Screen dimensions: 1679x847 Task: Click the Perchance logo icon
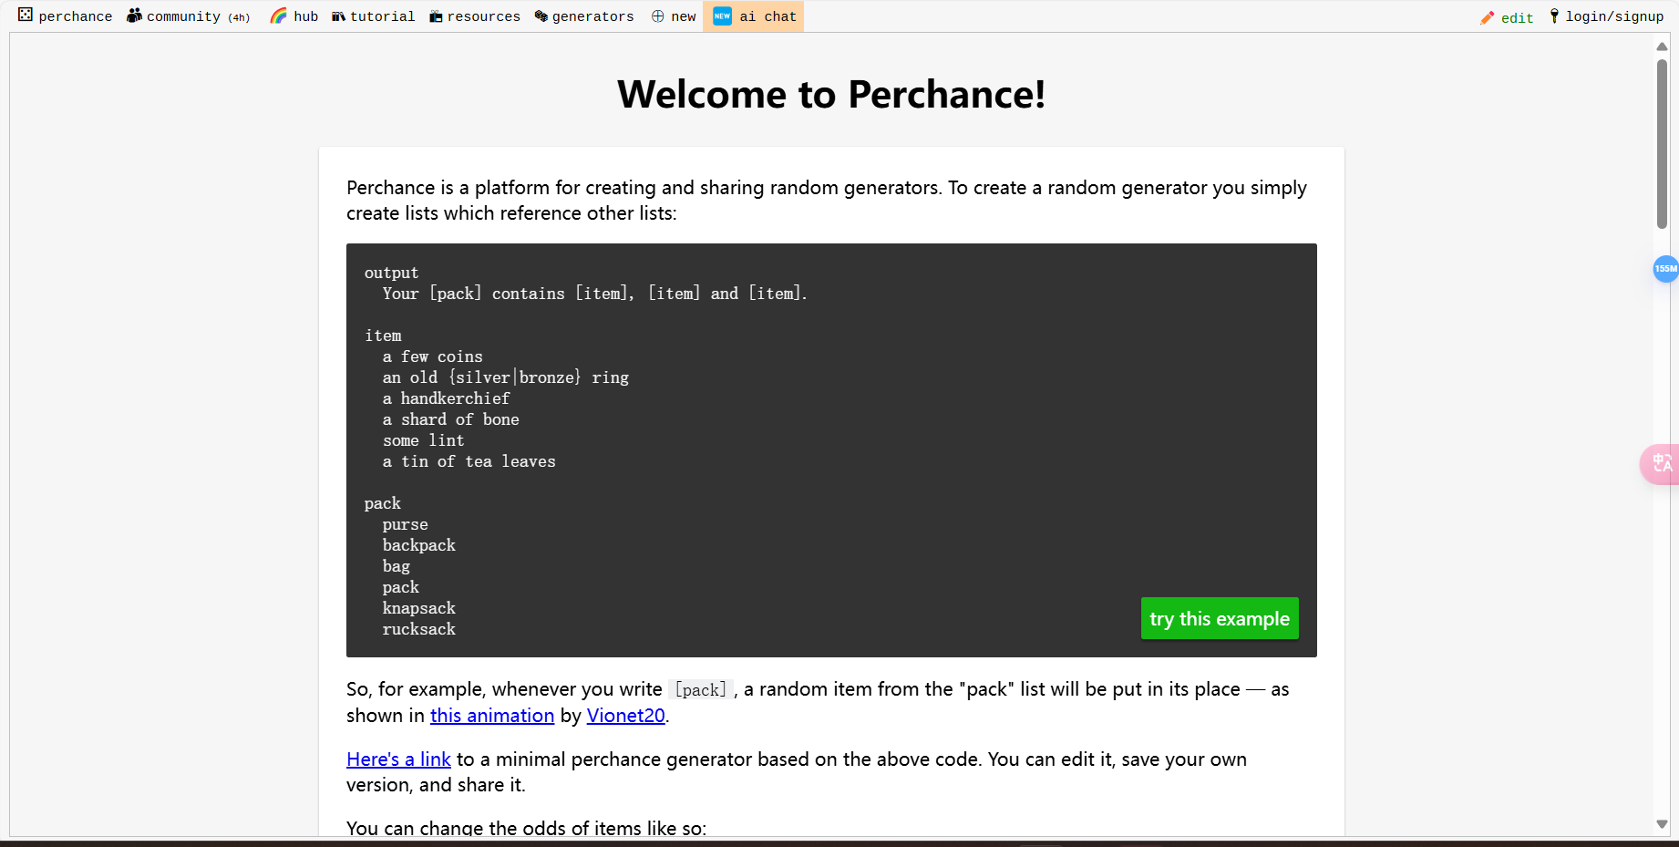pos(25,15)
